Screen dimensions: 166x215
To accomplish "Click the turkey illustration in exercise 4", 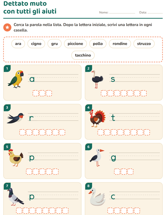I will click(97, 118).
